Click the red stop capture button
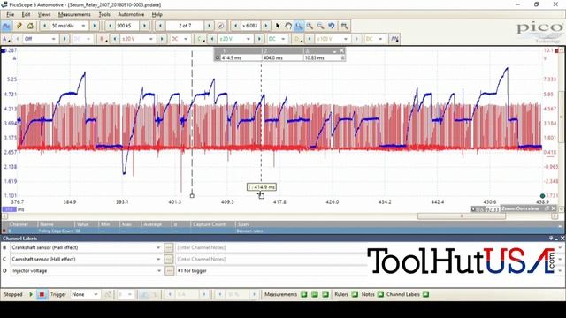Screen dimensions: 566x318 [42, 294]
